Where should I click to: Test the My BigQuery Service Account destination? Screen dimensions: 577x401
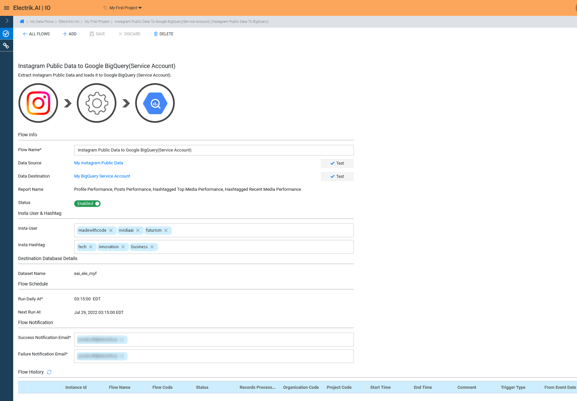point(337,177)
